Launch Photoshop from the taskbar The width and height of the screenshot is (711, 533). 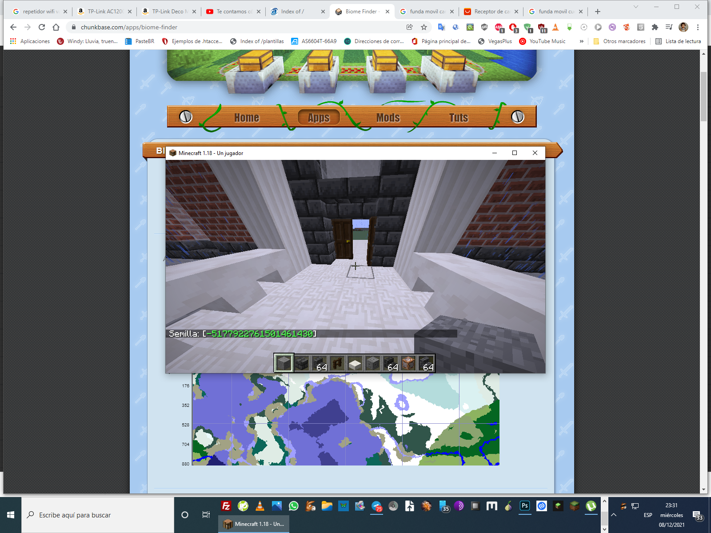(x=525, y=506)
